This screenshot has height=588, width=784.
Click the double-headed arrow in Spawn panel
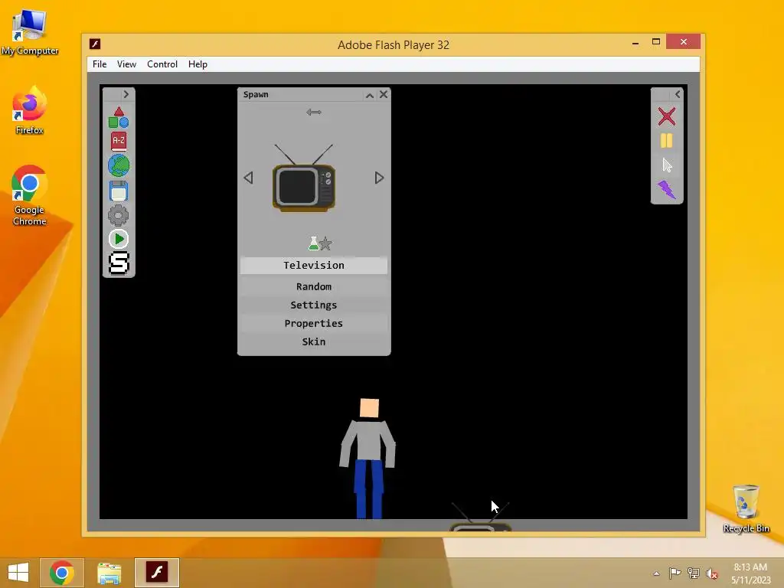click(314, 112)
